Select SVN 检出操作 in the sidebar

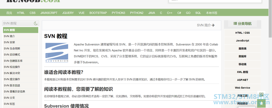[x=21, y=67]
